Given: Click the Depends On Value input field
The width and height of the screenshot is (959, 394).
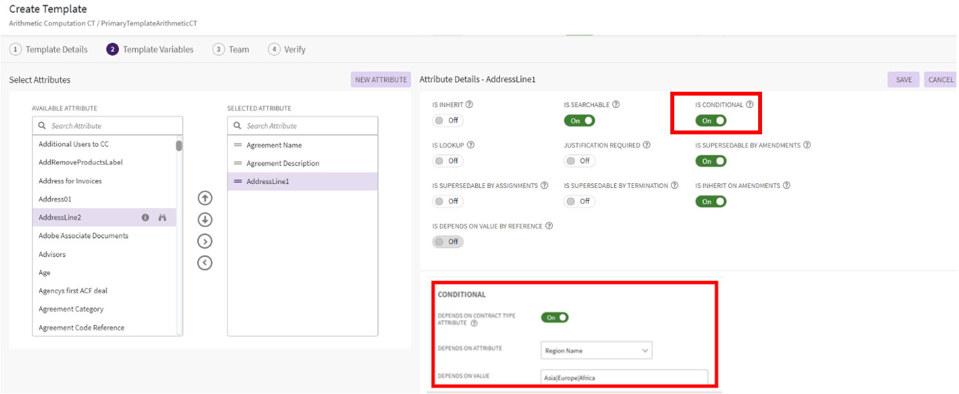Looking at the screenshot, I should pyautogui.click(x=624, y=377).
